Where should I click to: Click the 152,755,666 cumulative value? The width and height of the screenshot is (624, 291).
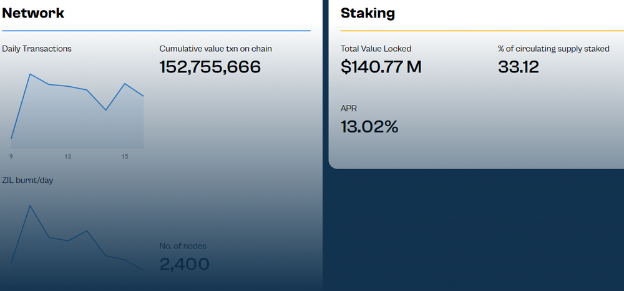tap(210, 67)
